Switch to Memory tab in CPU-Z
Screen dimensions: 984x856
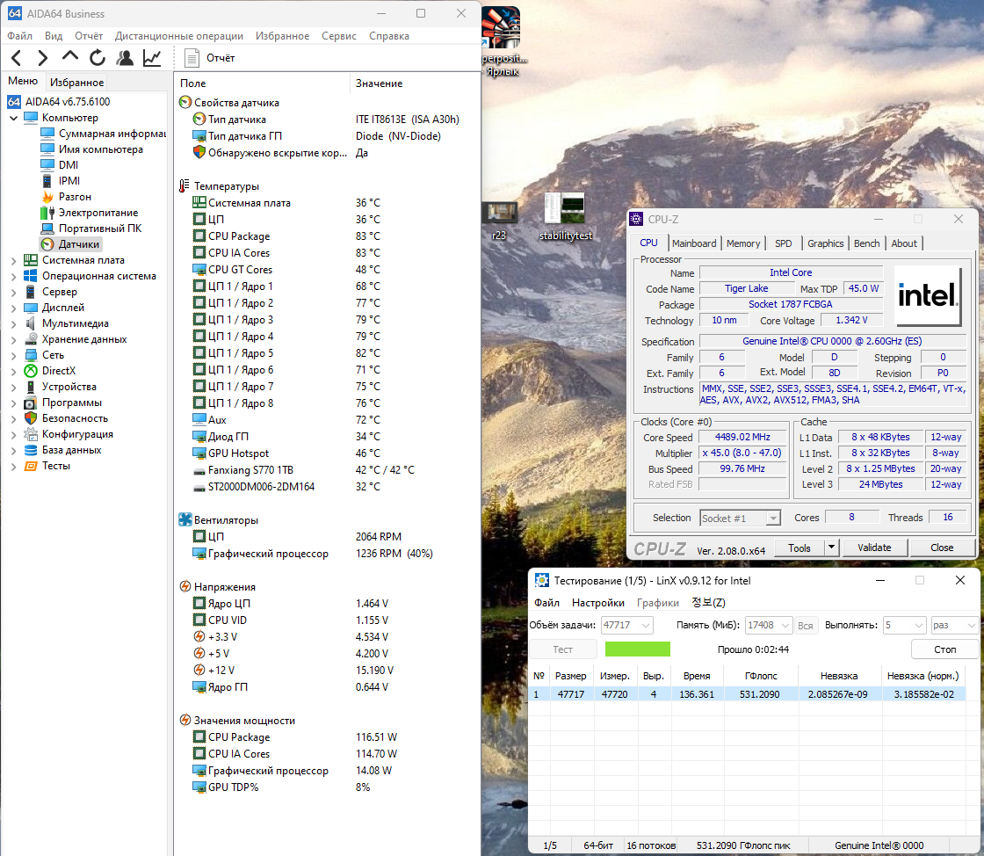743,243
